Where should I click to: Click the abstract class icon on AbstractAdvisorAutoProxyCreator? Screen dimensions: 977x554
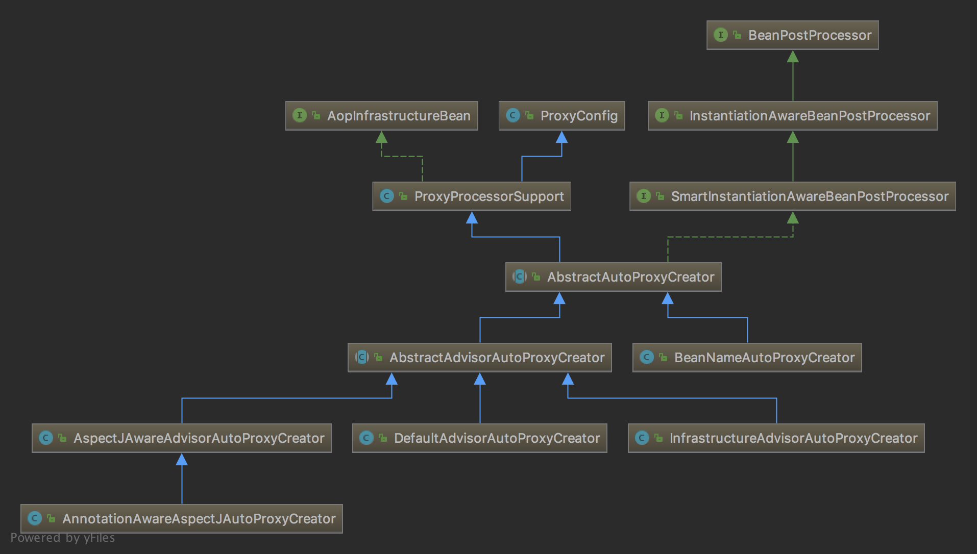point(361,357)
